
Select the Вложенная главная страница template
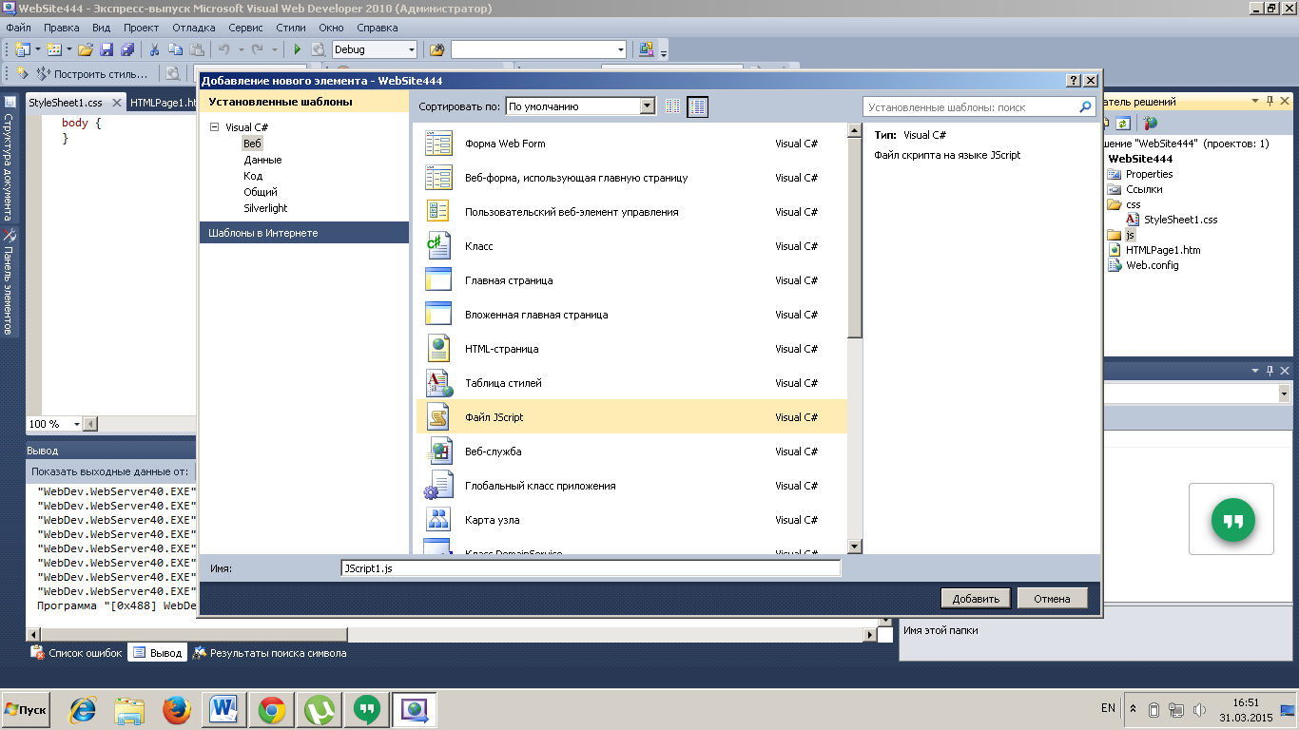(x=631, y=315)
